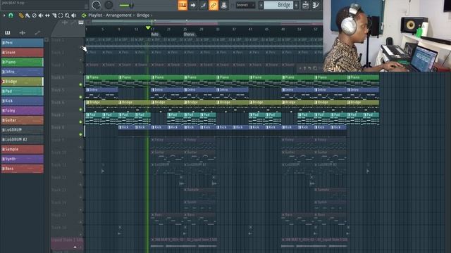Click the right-arrow button in top toolbar
Viewport: 451px width, 253px height.
[x=193, y=5]
